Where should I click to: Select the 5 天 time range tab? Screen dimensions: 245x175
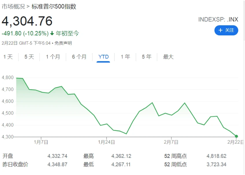(29, 57)
